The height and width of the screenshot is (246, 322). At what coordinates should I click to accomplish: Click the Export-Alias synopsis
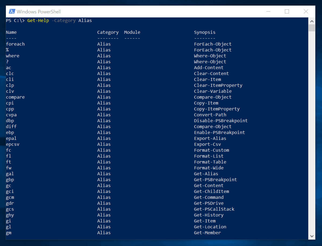pyautogui.click(x=210, y=139)
